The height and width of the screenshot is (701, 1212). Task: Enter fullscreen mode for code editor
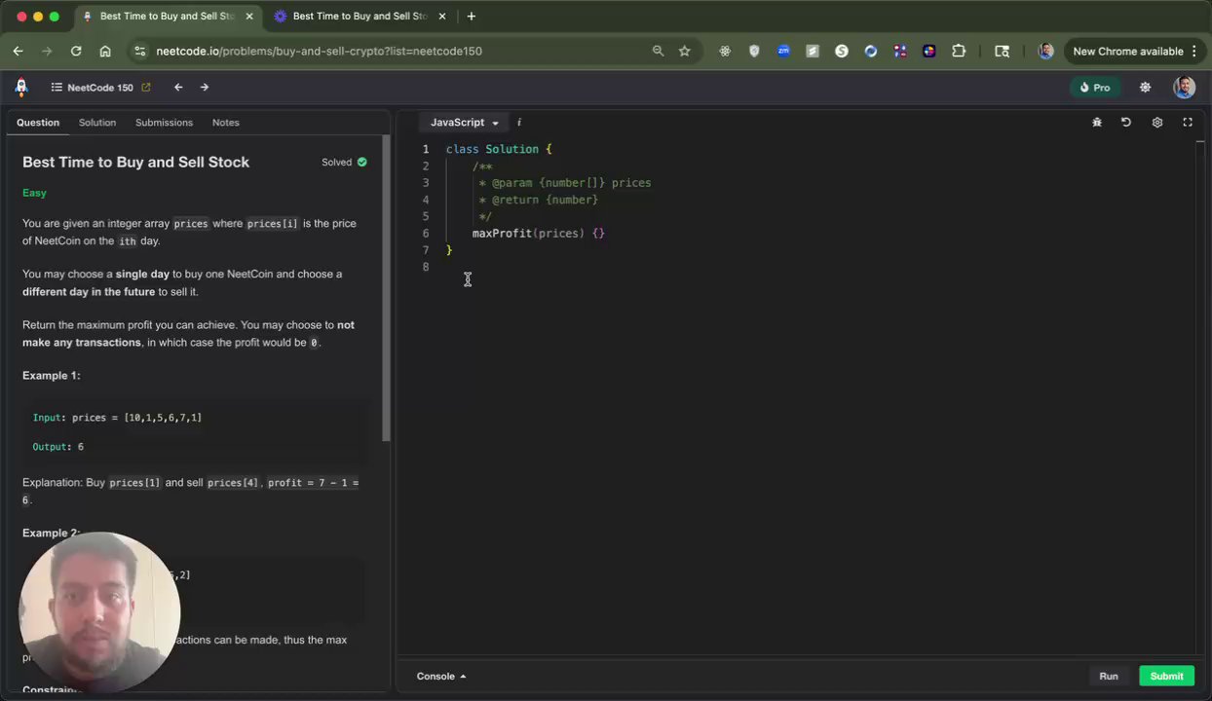tap(1187, 123)
